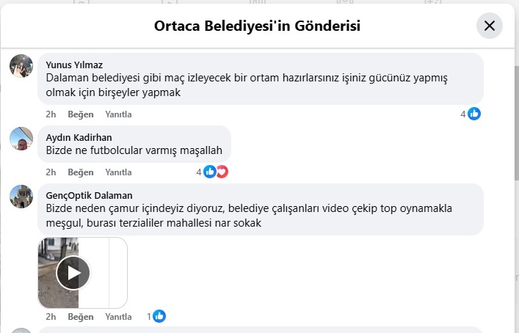
Task: Open Aydın Kadirhan's profile avatar
Action: click(x=21, y=139)
